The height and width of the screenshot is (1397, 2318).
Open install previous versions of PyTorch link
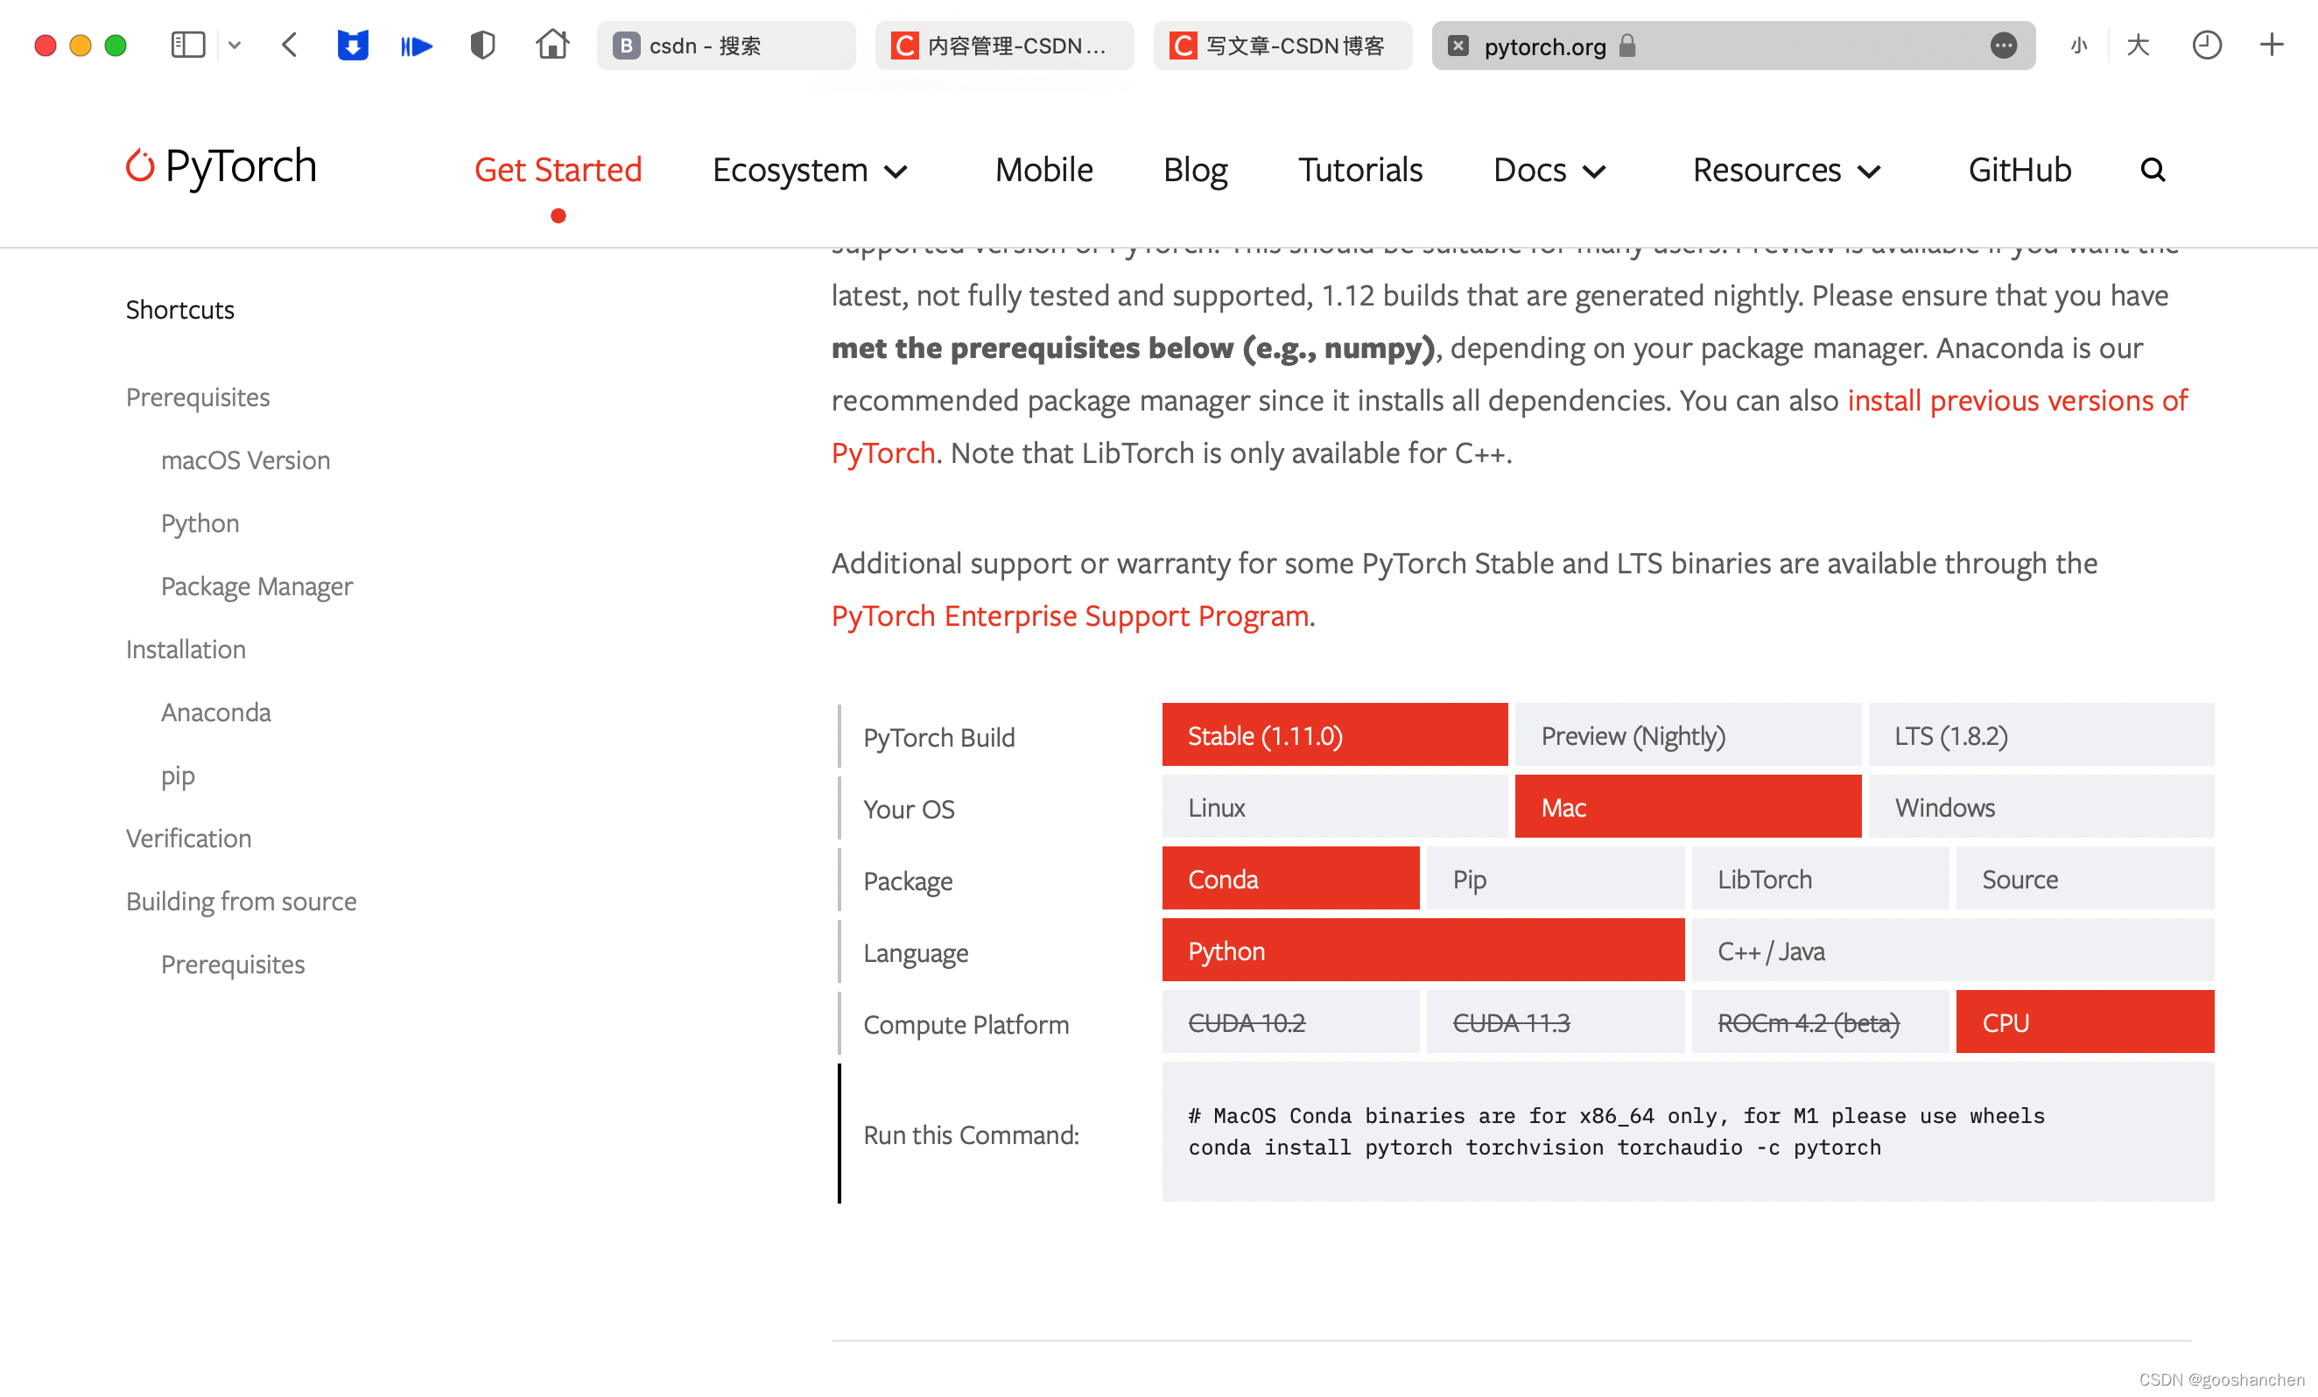click(2017, 401)
